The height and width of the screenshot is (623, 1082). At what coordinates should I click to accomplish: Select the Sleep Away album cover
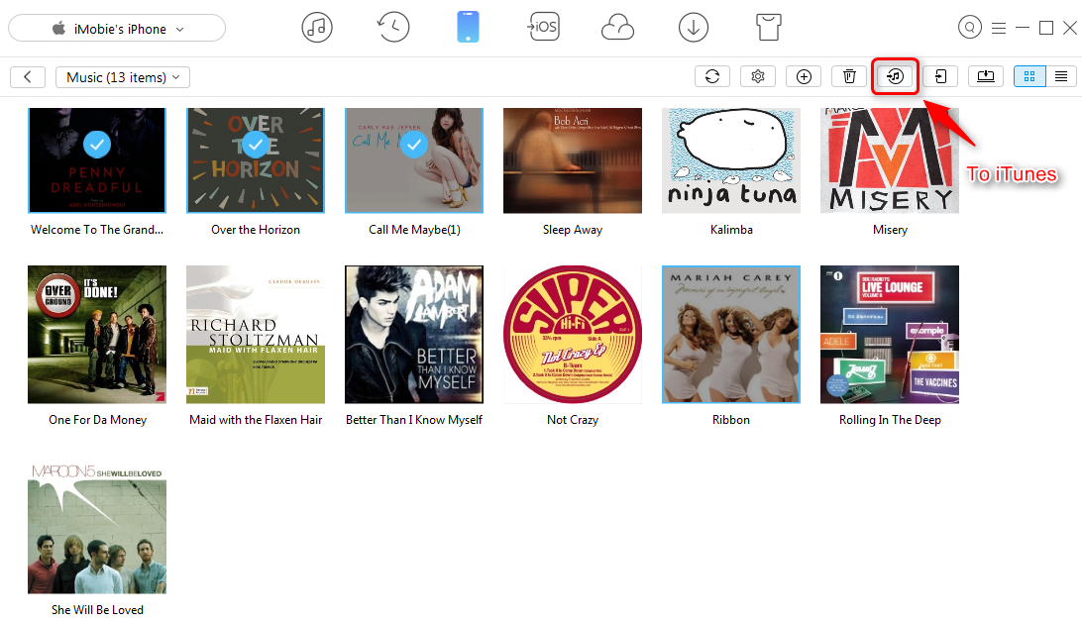[x=573, y=160]
